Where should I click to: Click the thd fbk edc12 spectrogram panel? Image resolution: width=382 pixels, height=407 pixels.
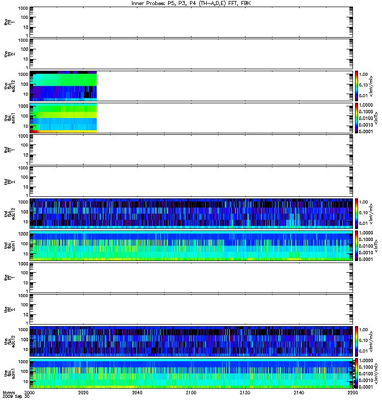[x=191, y=213]
